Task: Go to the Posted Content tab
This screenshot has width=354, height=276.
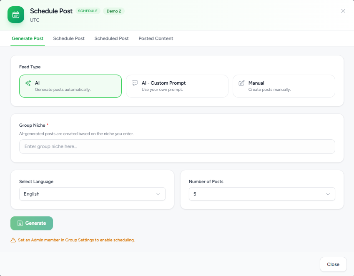Action: click(156, 39)
